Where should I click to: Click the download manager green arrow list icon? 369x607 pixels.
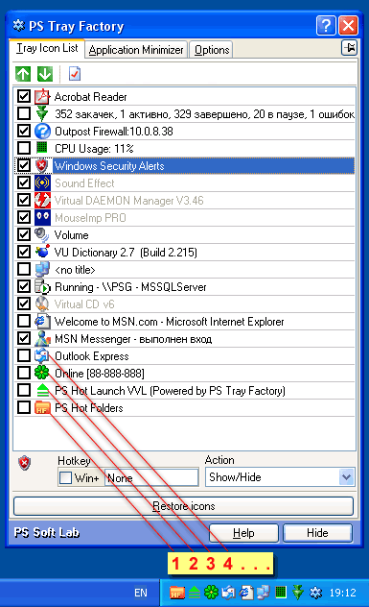tap(42, 113)
